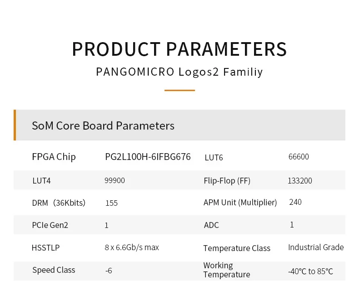Screen dimensions: 359x300
Task: Click the orange accent bar beside header
Action: (x=15, y=125)
